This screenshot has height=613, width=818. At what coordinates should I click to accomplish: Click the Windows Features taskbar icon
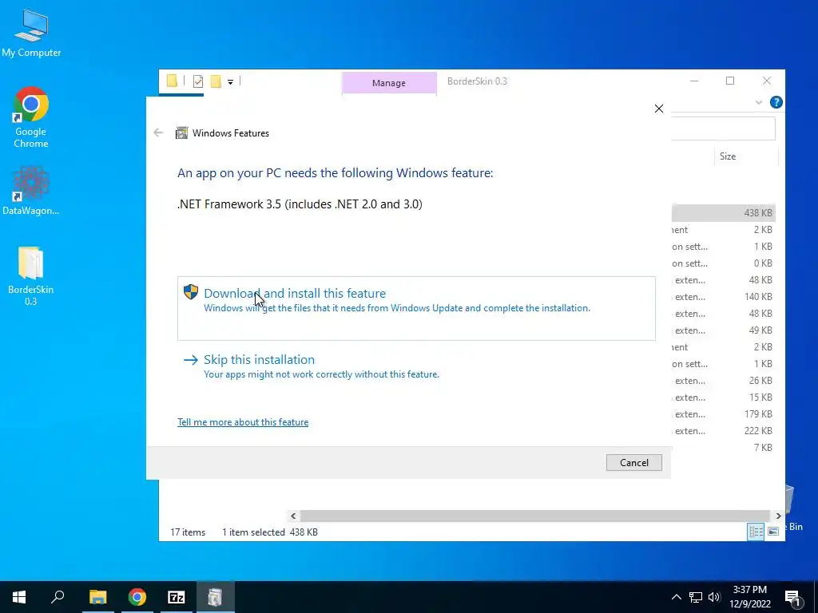(x=215, y=597)
